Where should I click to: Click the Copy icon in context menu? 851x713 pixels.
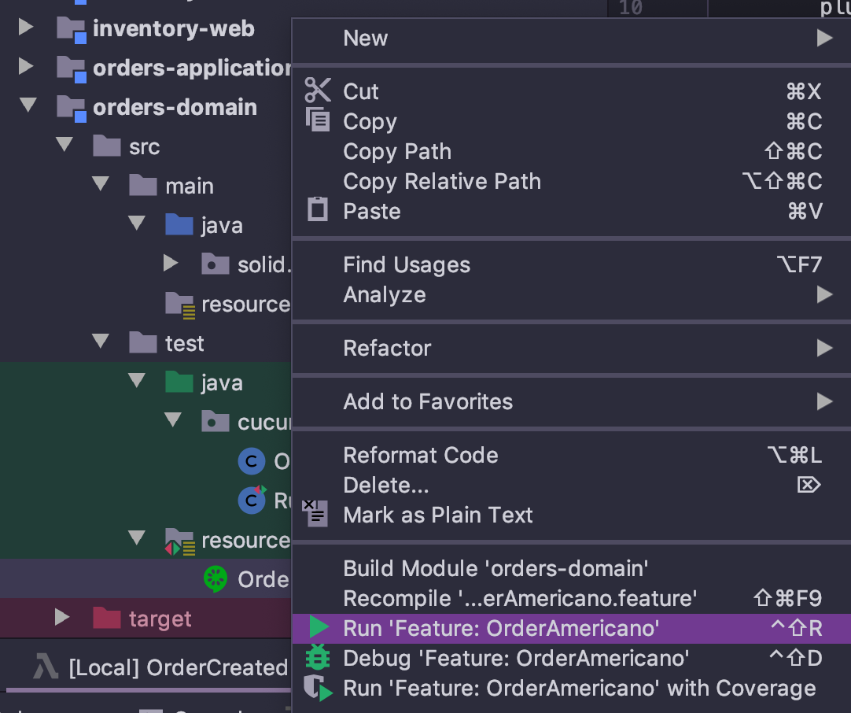pos(318,120)
